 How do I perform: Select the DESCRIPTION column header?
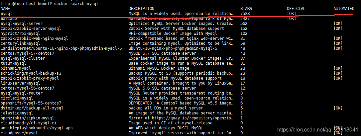(x=141, y=9)
